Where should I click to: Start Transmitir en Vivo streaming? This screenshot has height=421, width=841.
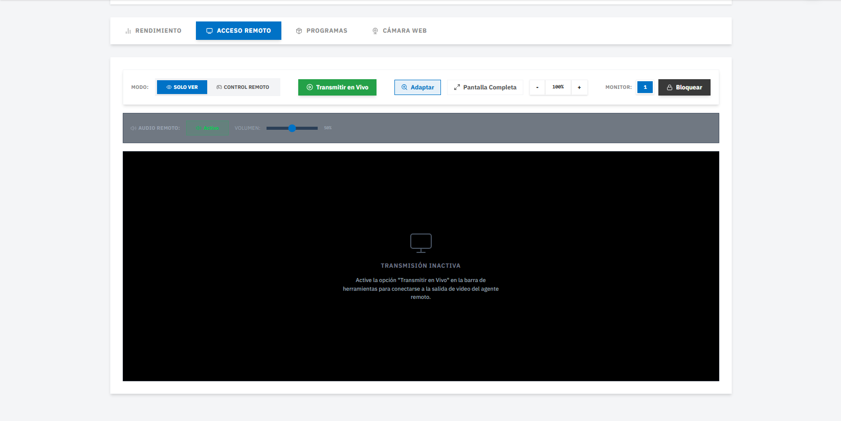337,87
